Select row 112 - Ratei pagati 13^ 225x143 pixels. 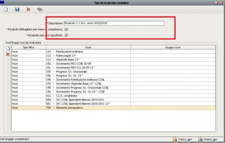[x=113, y=56]
